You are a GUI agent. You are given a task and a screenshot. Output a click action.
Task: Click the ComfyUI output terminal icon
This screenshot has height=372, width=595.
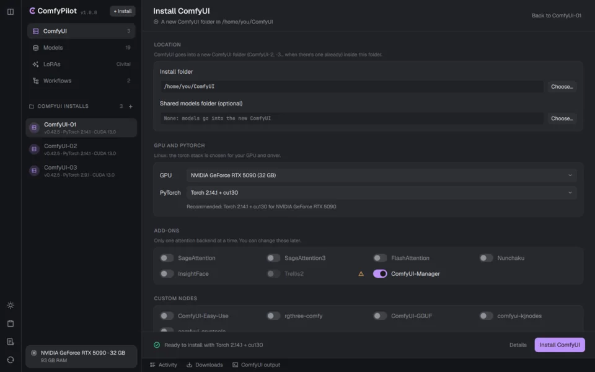point(236,365)
